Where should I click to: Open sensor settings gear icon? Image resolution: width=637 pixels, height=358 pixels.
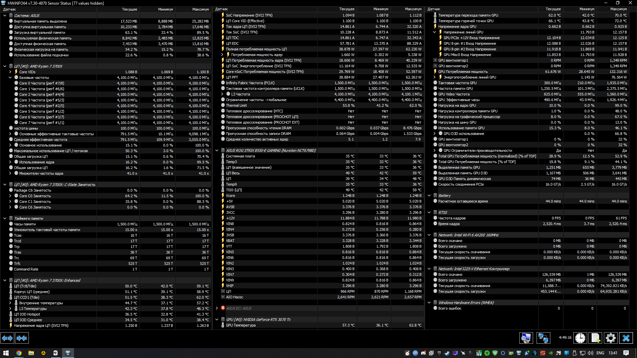point(610,338)
